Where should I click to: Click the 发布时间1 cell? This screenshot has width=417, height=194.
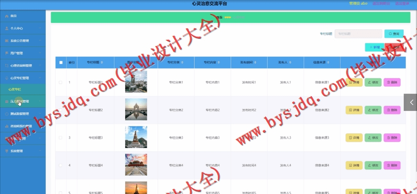pyautogui.click(x=249, y=83)
